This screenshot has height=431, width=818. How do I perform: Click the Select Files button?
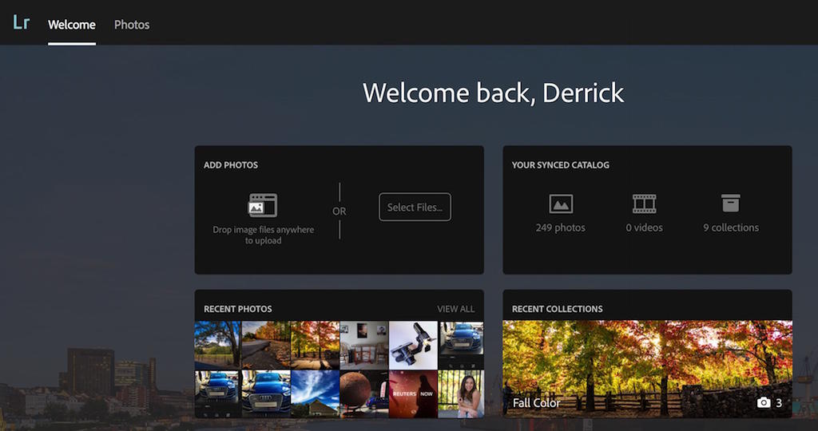[x=415, y=207]
